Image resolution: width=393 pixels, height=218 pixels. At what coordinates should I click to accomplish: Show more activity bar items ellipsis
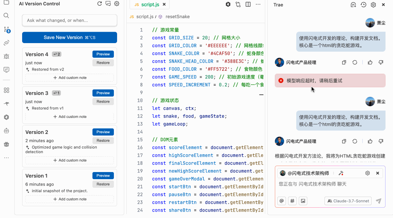coord(6,158)
